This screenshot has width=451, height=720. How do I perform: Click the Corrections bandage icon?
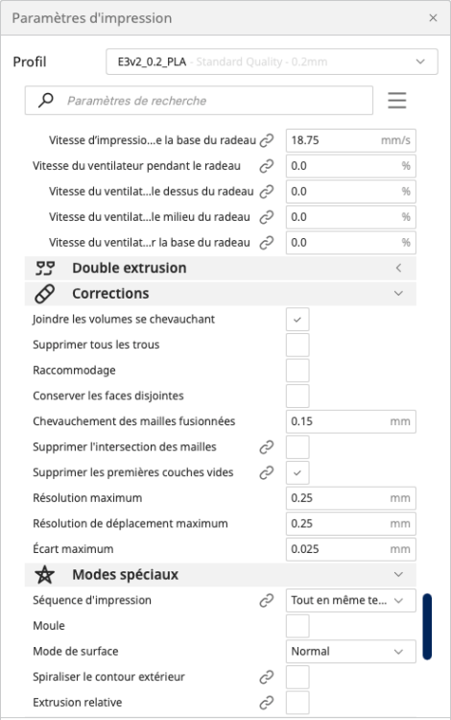[x=44, y=294]
